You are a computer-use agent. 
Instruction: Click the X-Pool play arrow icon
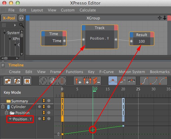tap(15, 25)
